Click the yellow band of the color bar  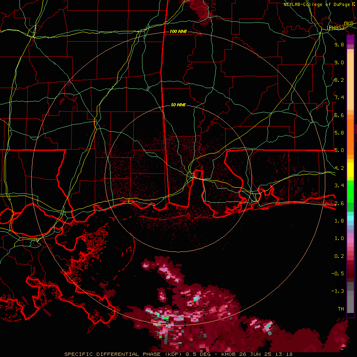pyautogui.click(x=350, y=170)
